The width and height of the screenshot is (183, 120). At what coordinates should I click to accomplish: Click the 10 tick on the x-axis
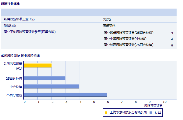point(164,102)
